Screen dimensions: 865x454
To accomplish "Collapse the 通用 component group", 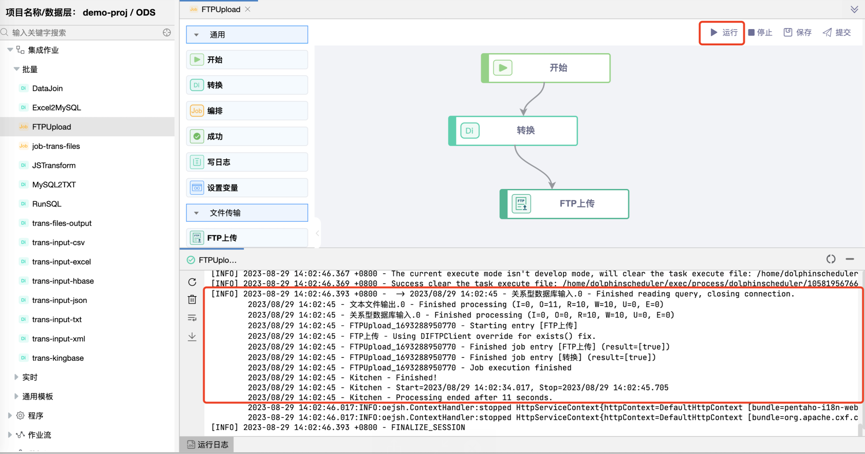I will point(196,35).
